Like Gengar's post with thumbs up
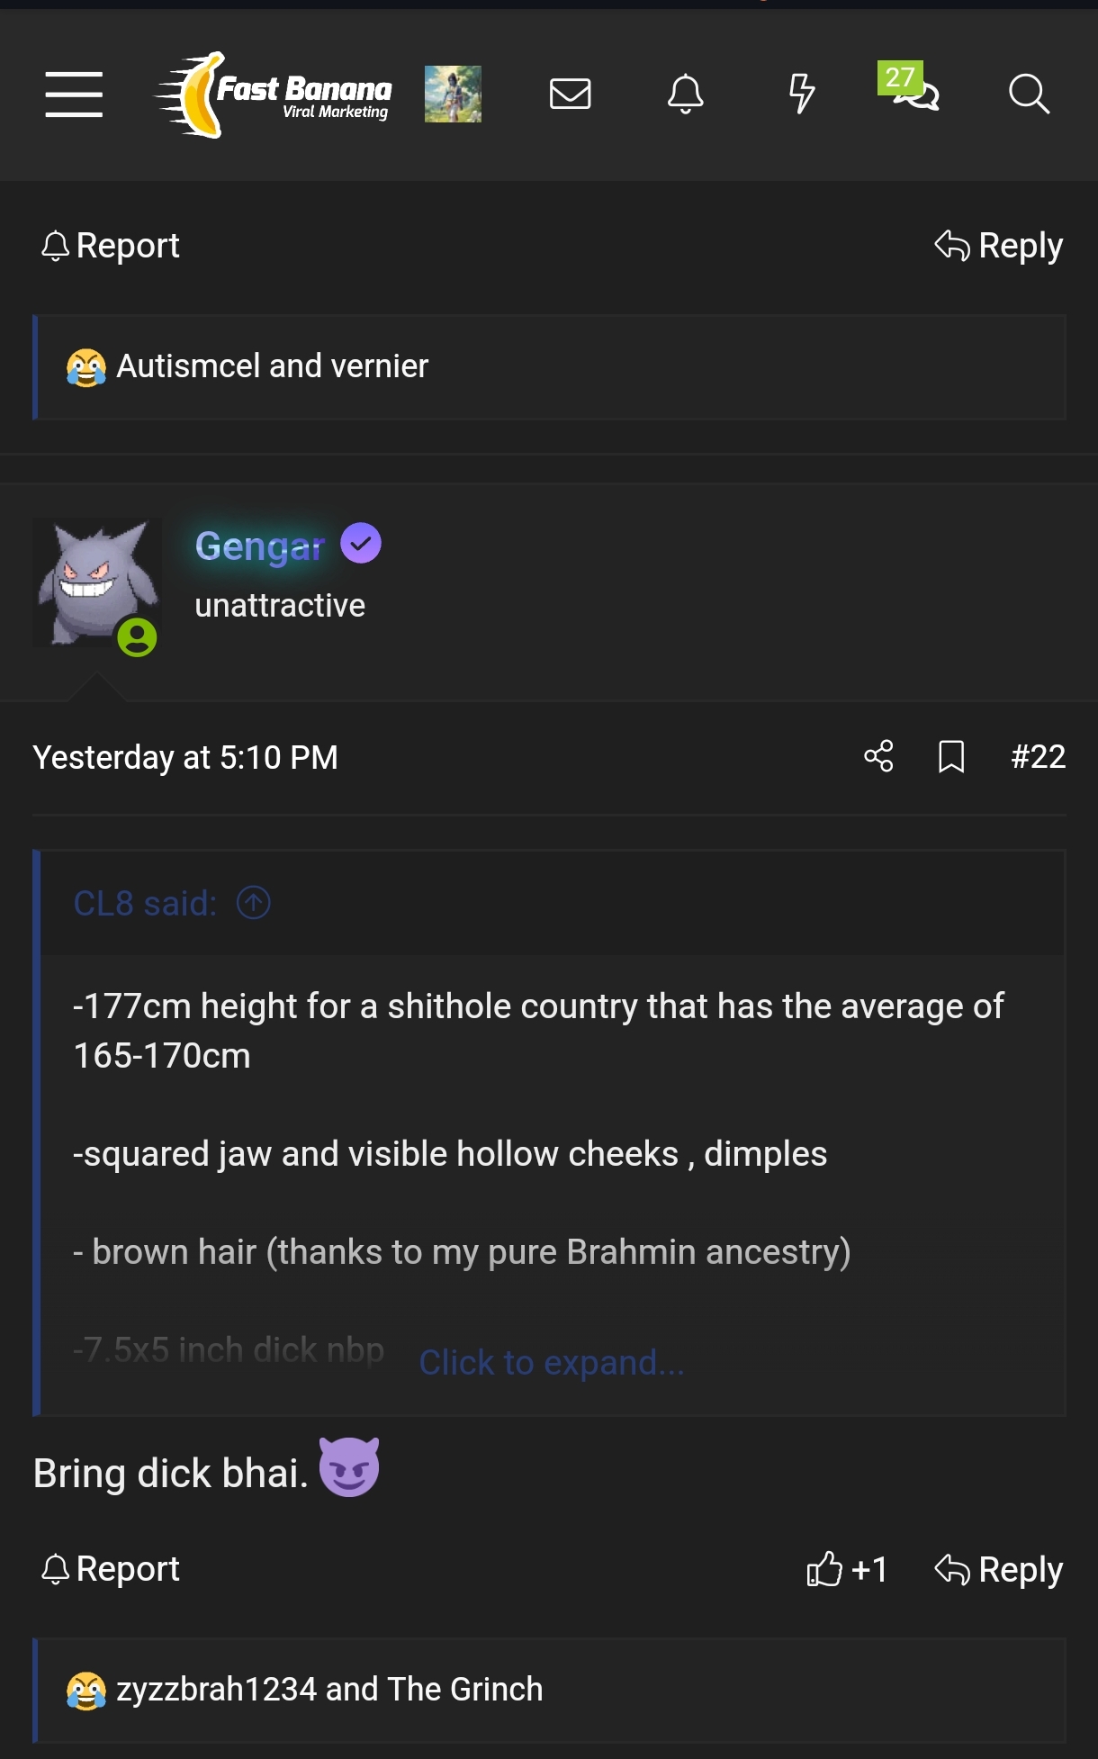1098x1759 pixels. pyautogui.click(x=846, y=1569)
